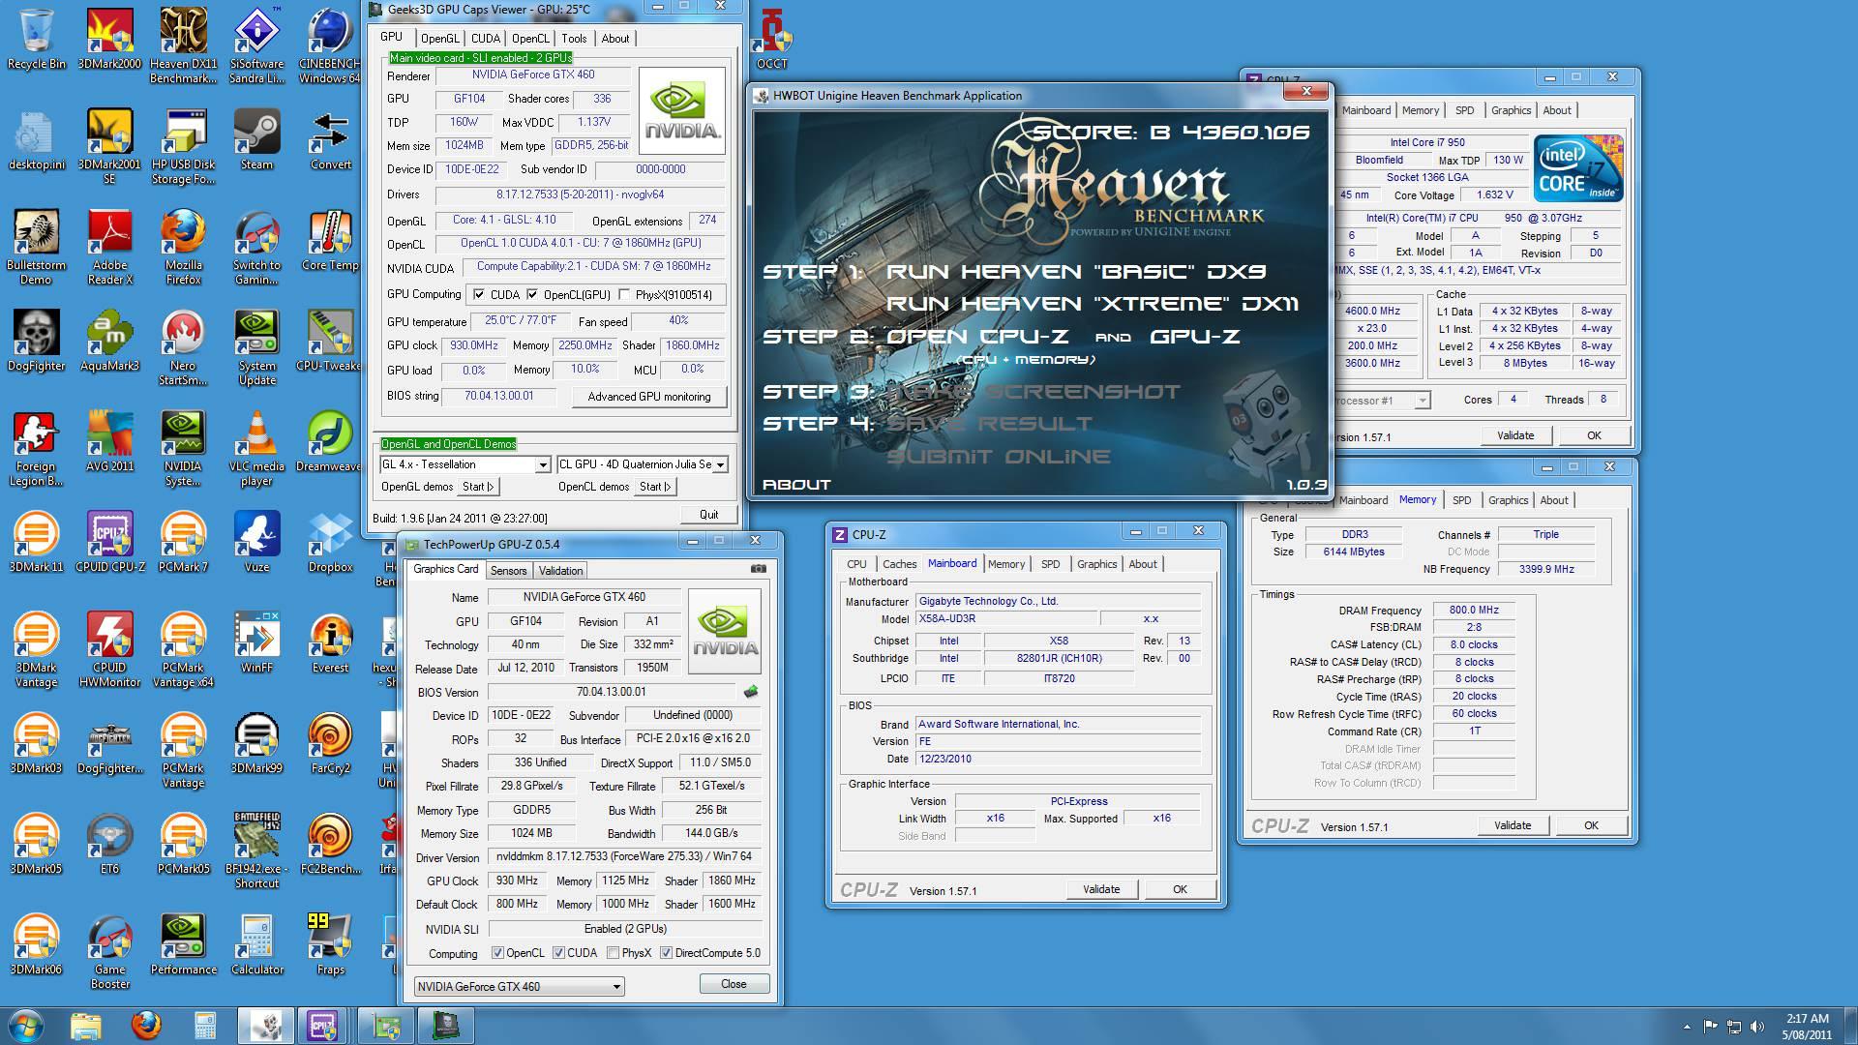Viewport: 1858px width, 1045px height.
Task: Click OK in memory CPU-Z window
Action: click(1591, 825)
